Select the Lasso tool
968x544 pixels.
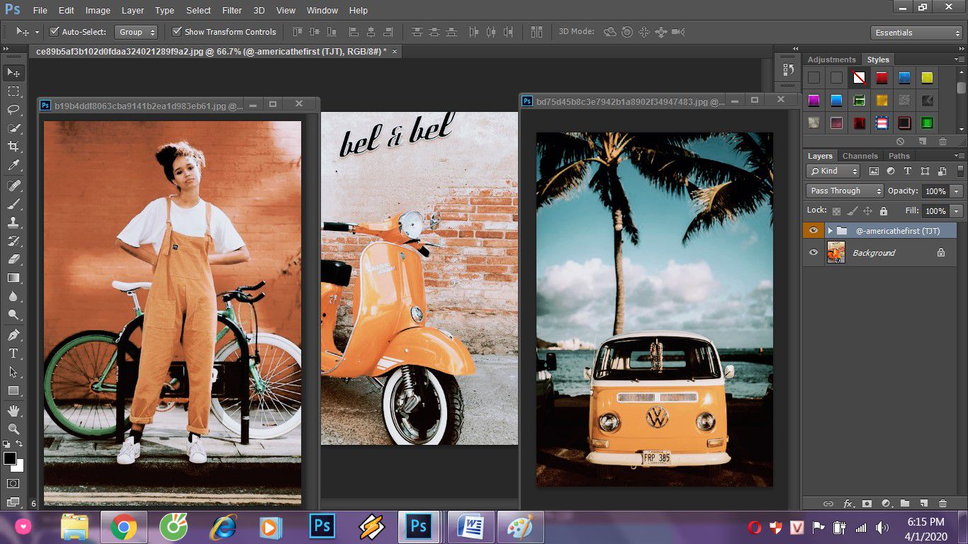[x=13, y=109]
